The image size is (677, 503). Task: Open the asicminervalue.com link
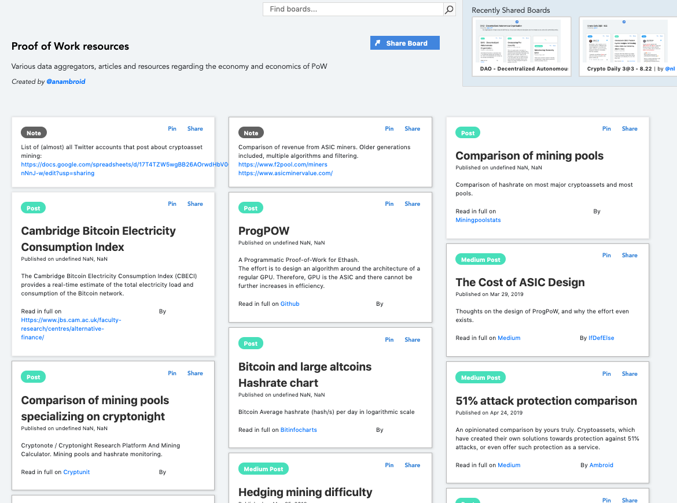point(285,173)
